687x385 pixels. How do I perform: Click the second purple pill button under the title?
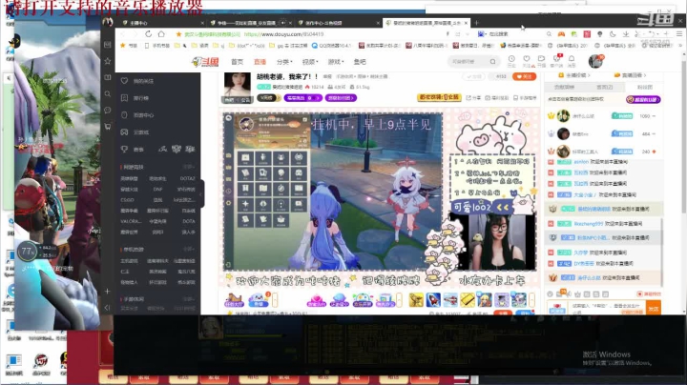(x=341, y=98)
